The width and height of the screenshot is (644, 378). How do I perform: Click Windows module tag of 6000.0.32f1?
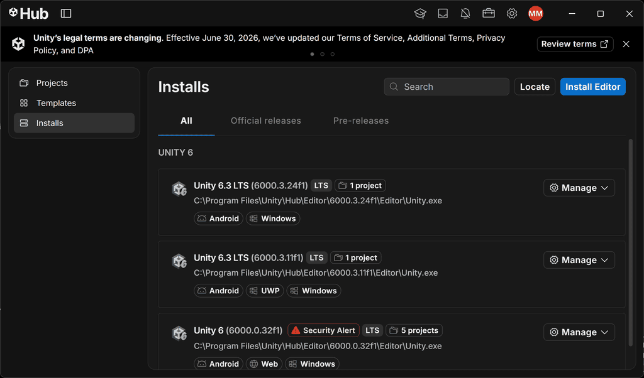pyautogui.click(x=312, y=364)
